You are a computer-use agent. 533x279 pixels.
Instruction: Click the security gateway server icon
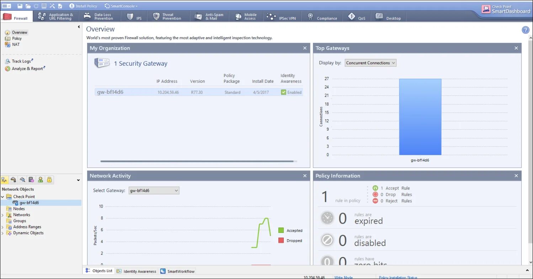[x=102, y=63]
